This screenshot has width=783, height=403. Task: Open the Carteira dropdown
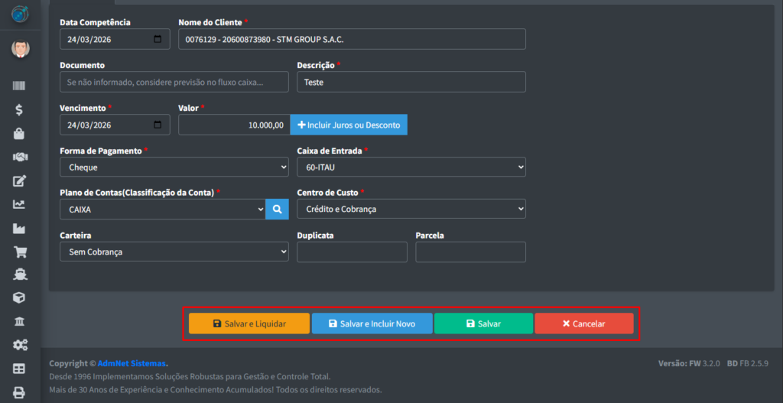[x=174, y=252]
